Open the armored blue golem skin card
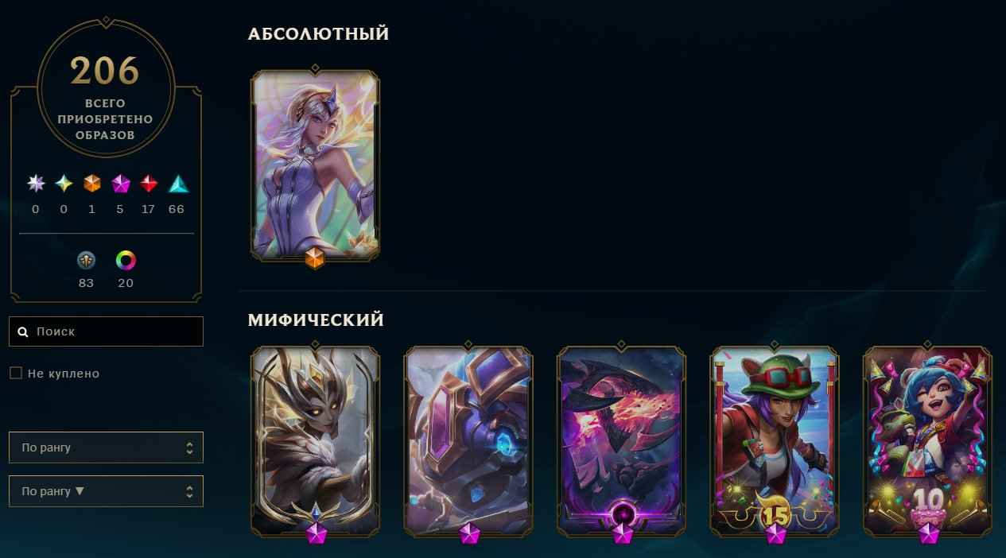Image resolution: width=1006 pixels, height=558 pixels. pos(468,442)
